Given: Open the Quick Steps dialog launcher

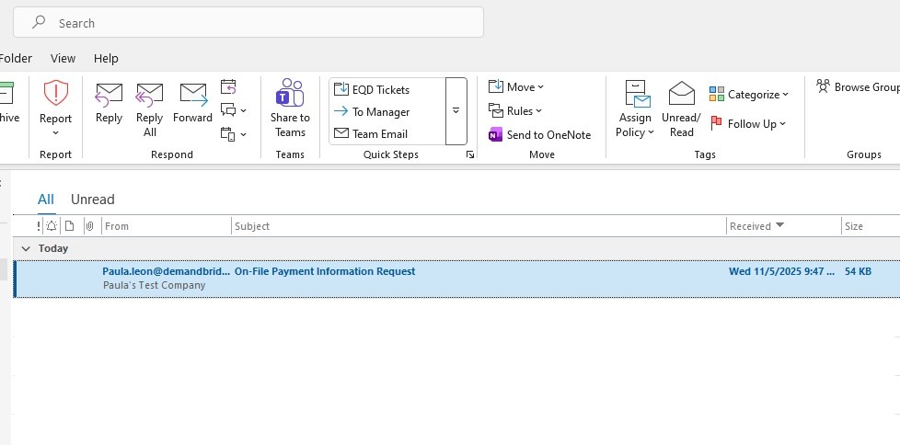Looking at the screenshot, I should [x=470, y=154].
